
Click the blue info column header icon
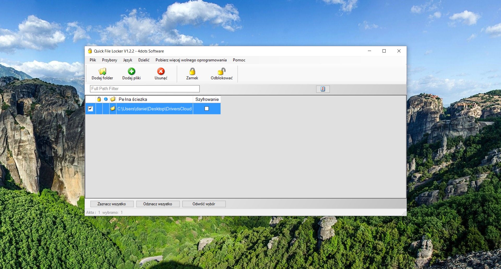pyautogui.click(x=106, y=99)
